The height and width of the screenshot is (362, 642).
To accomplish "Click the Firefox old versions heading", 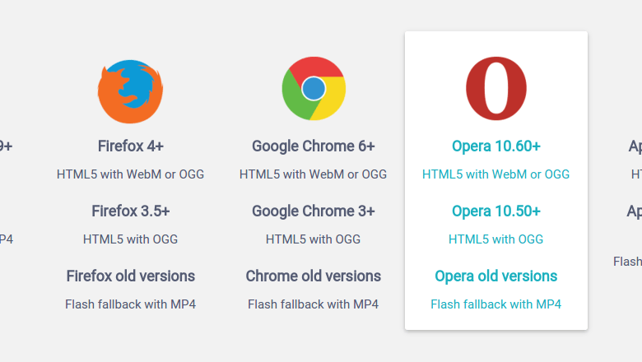I will pos(131,276).
